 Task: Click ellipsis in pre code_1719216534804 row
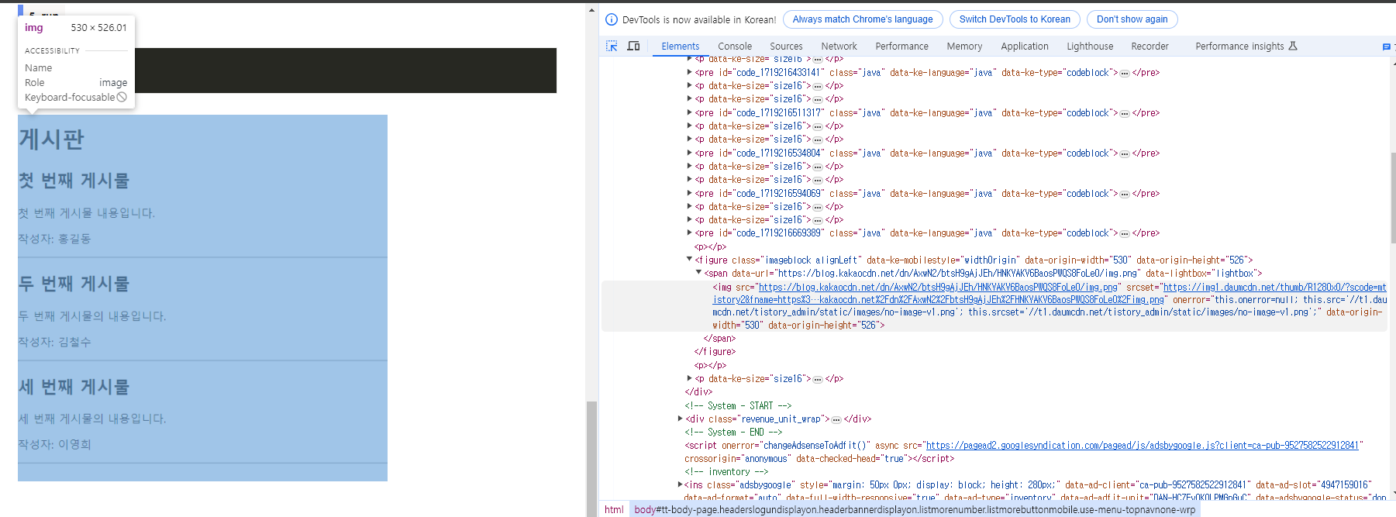[1125, 153]
